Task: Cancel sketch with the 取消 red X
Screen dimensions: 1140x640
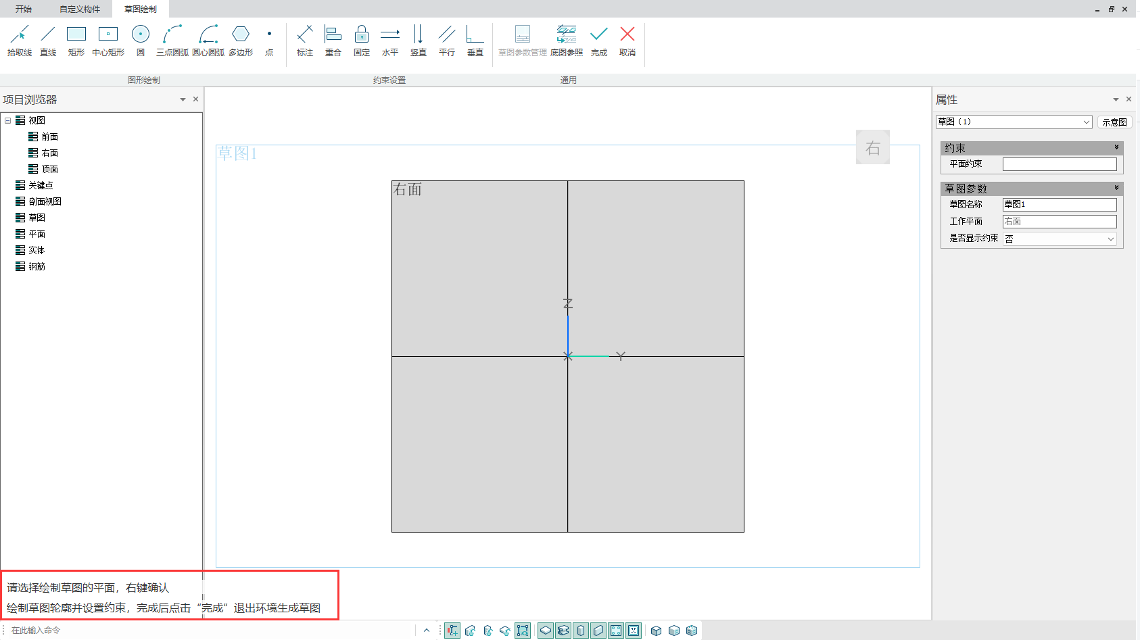Action: [627, 41]
